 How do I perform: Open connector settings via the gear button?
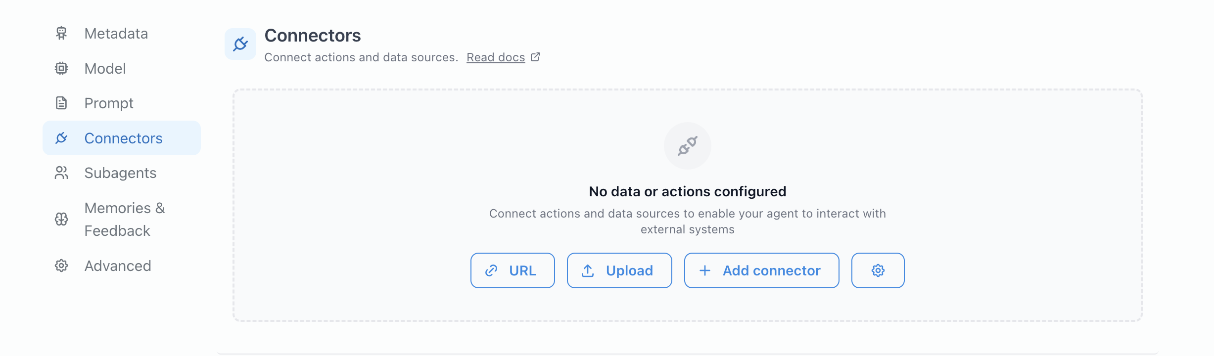(878, 270)
